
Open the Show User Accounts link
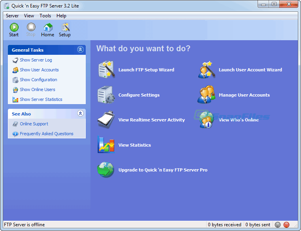coord(40,70)
